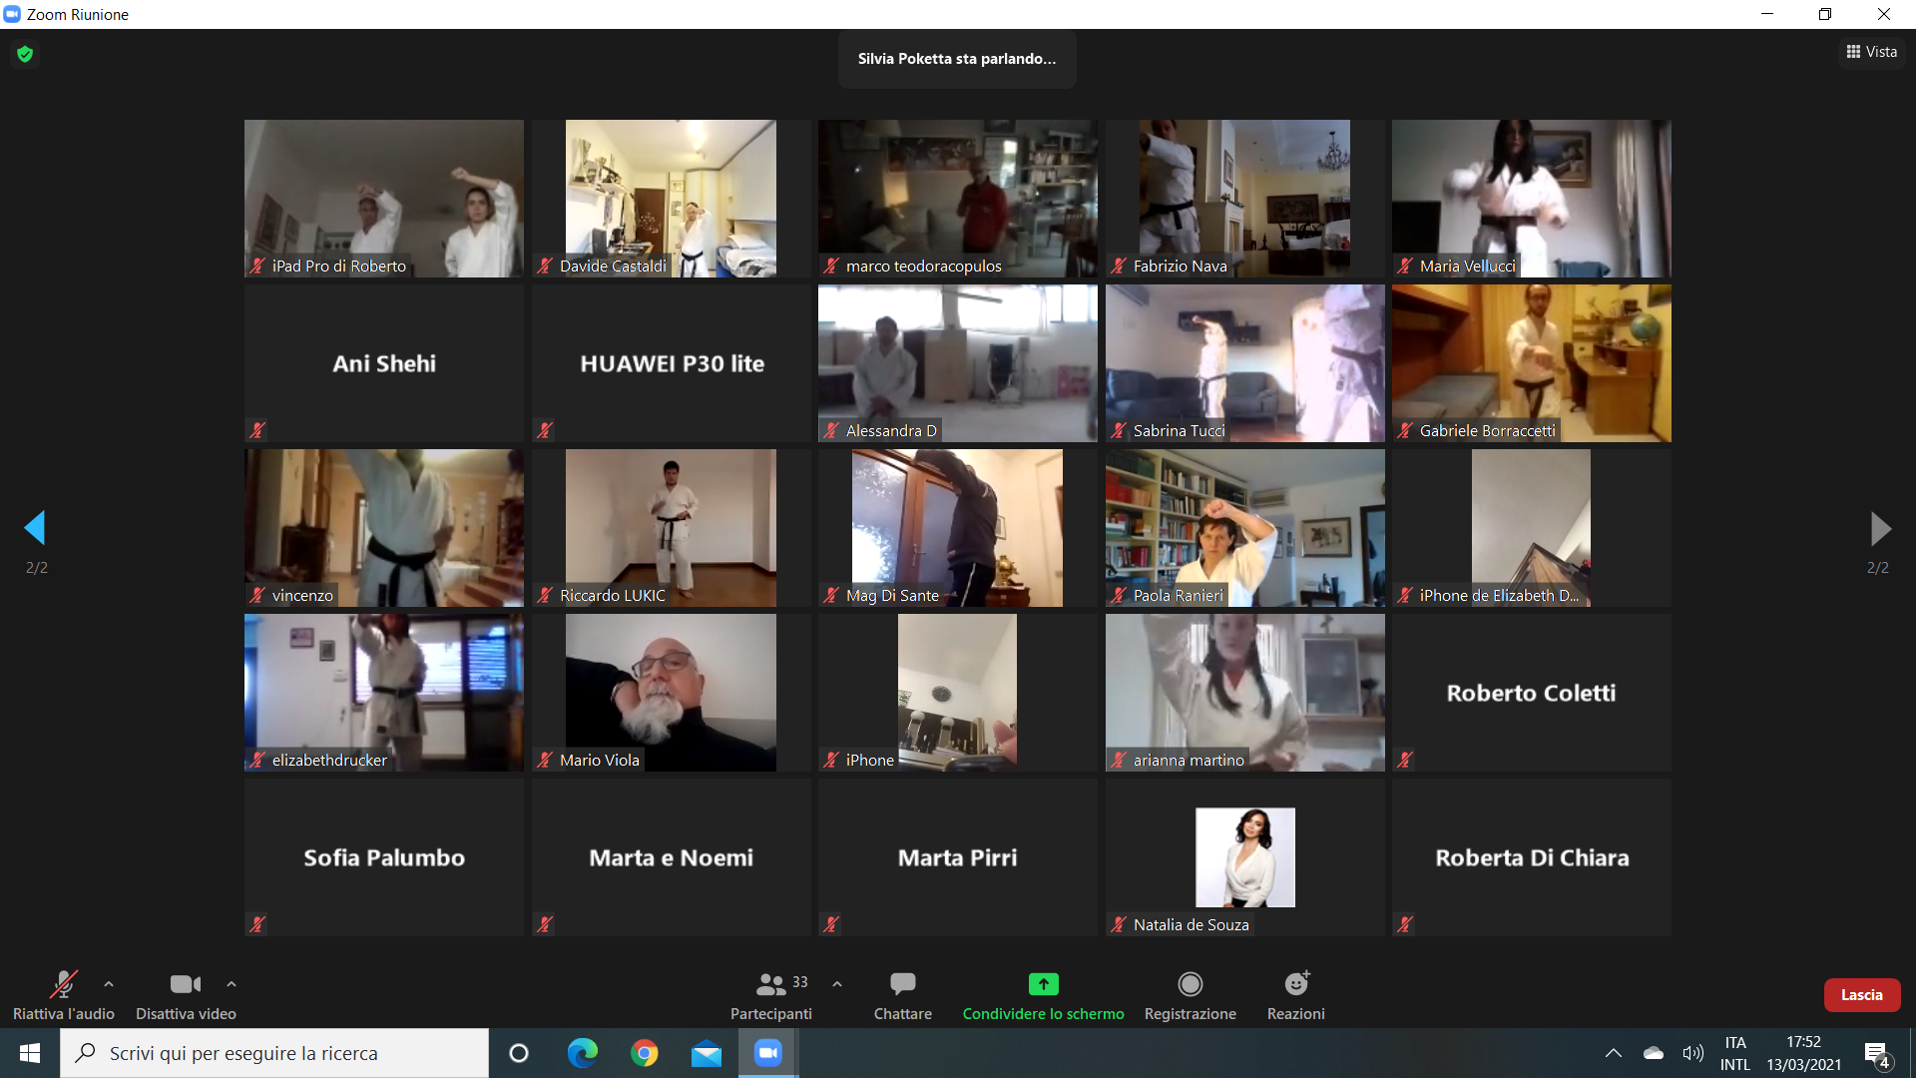Screen dimensions: 1916x1078
Task: Open the ITA INTL language switcher
Action: pyautogui.click(x=1735, y=1053)
